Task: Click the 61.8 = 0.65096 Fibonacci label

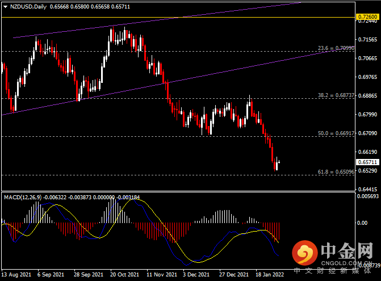Action: point(337,171)
